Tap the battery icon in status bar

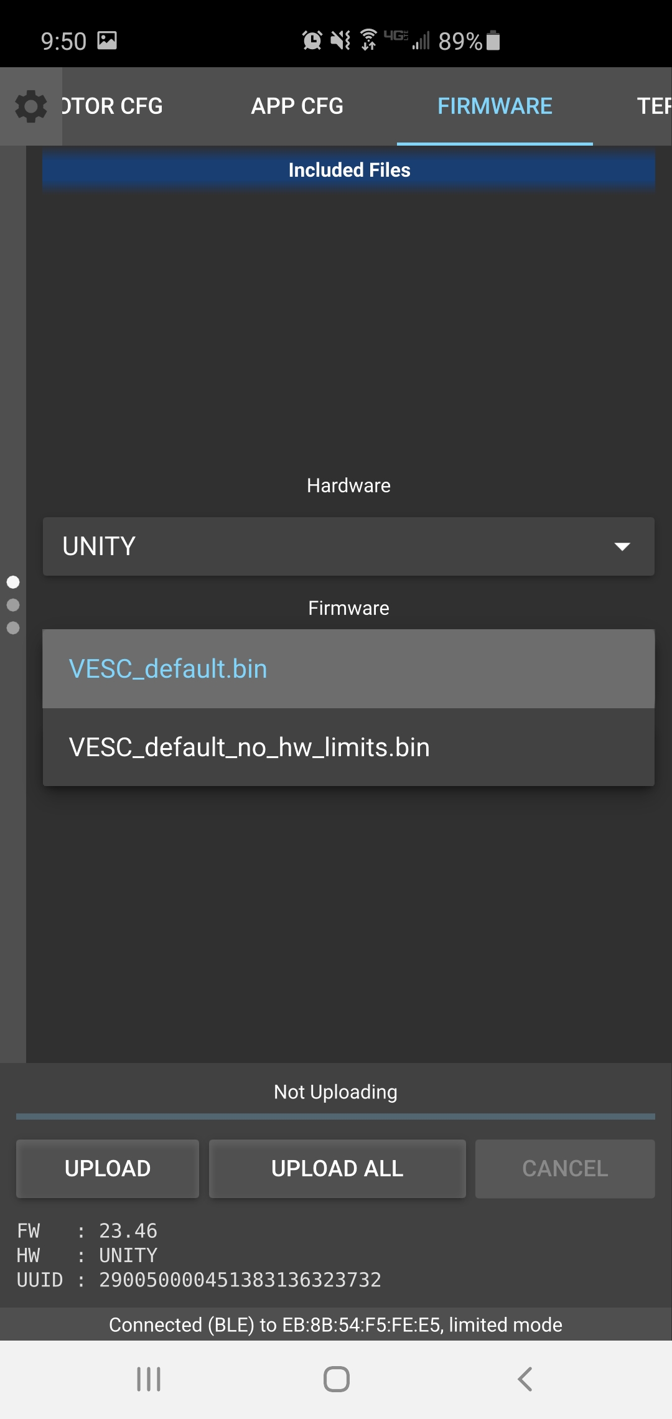click(493, 40)
